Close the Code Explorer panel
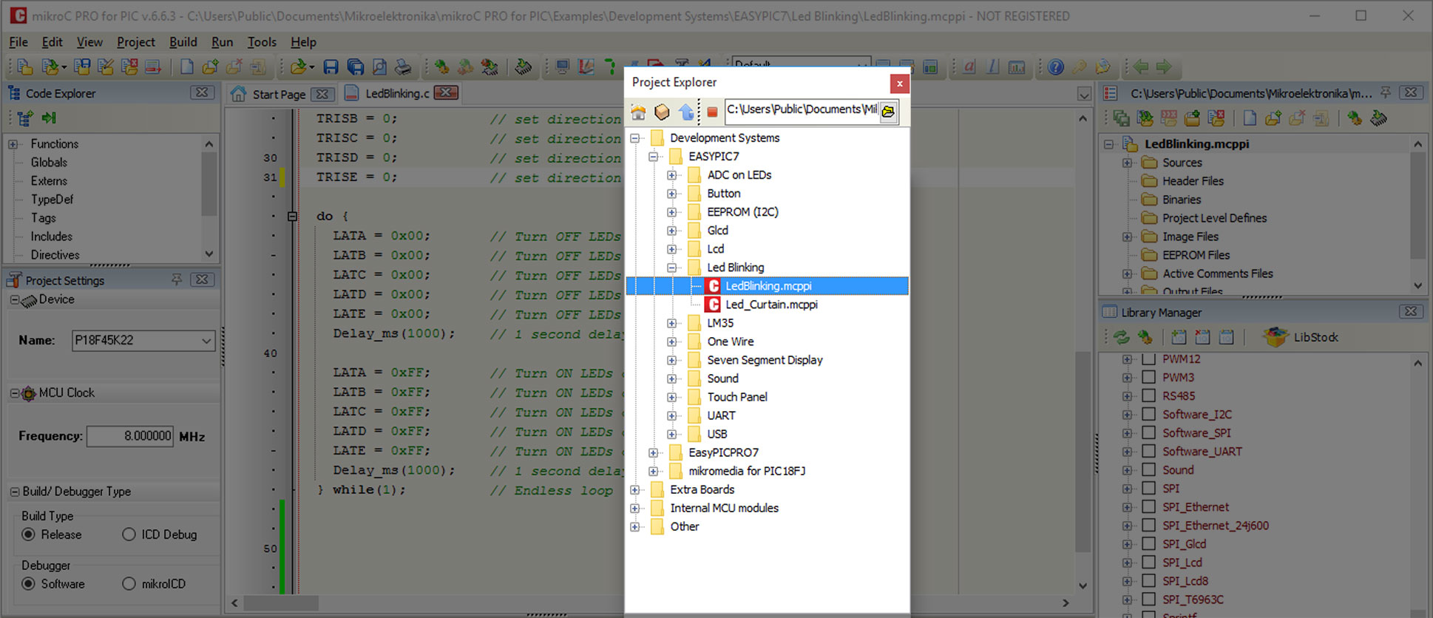 [202, 92]
